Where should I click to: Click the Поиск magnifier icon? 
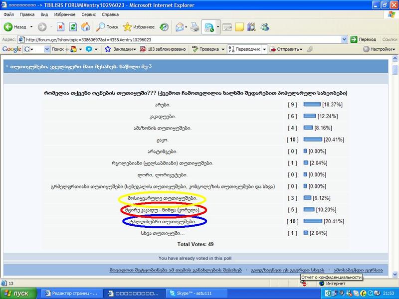101,27
